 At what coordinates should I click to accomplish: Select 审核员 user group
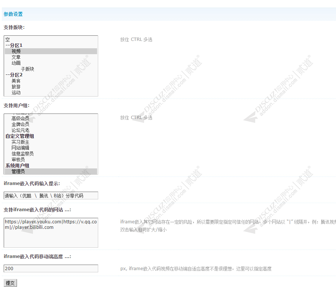51,160
